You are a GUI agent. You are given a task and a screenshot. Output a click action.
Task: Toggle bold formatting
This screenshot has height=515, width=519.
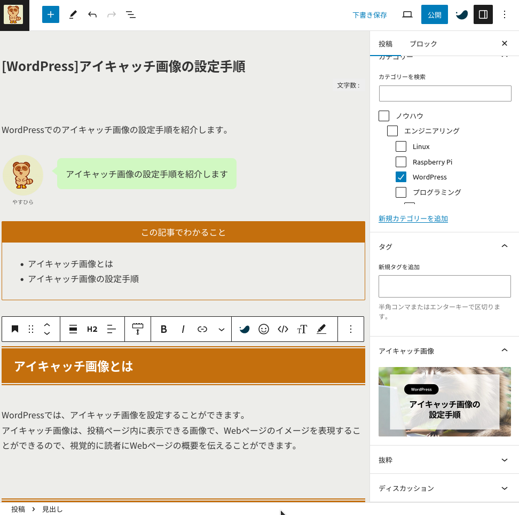pyautogui.click(x=163, y=329)
